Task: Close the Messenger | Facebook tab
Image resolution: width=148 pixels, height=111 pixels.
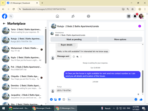Action: pos(37,3)
